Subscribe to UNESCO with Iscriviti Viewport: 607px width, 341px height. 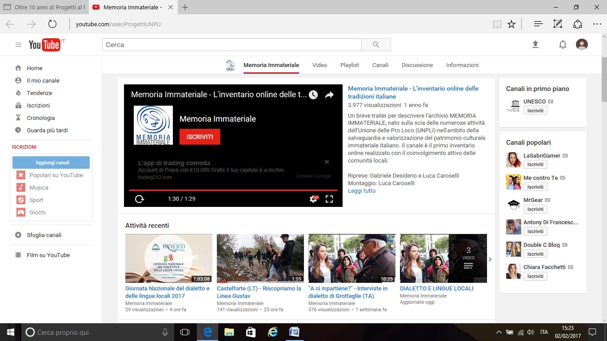tap(535, 111)
